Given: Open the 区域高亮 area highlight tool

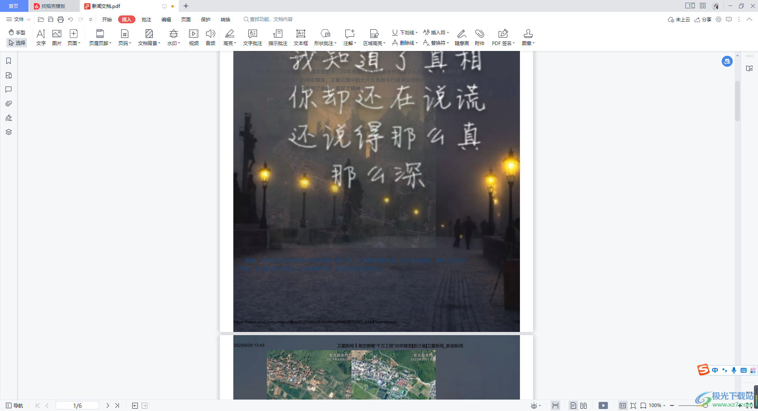Looking at the screenshot, I should pos(374,38).
